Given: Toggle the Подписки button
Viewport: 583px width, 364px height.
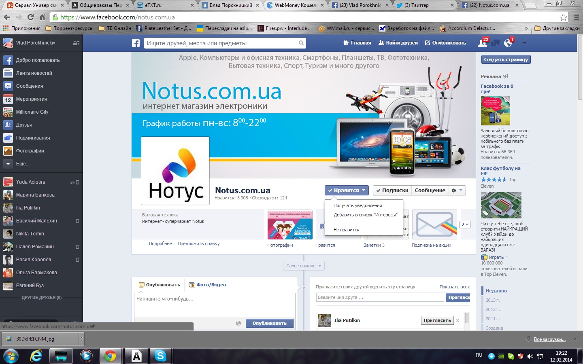Looking at the screenshot, I should tap(392, 190).
